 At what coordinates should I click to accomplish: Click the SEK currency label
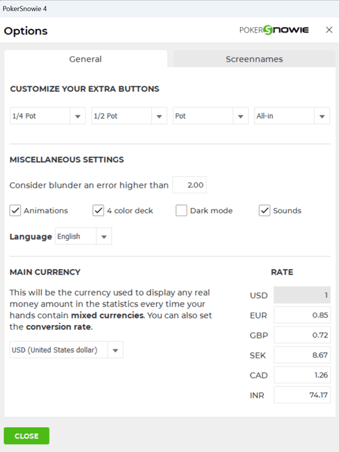click(x=258, y=355)
